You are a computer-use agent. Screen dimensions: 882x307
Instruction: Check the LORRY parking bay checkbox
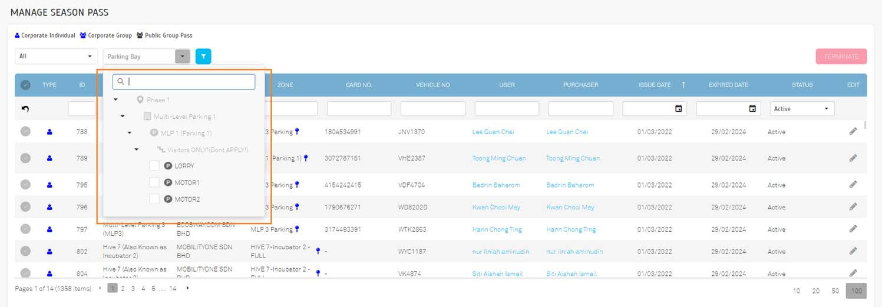click(154, 166)
